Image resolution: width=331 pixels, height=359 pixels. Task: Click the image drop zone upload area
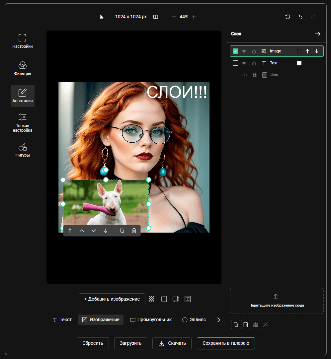pyautogui.click(x=277, y=301)
